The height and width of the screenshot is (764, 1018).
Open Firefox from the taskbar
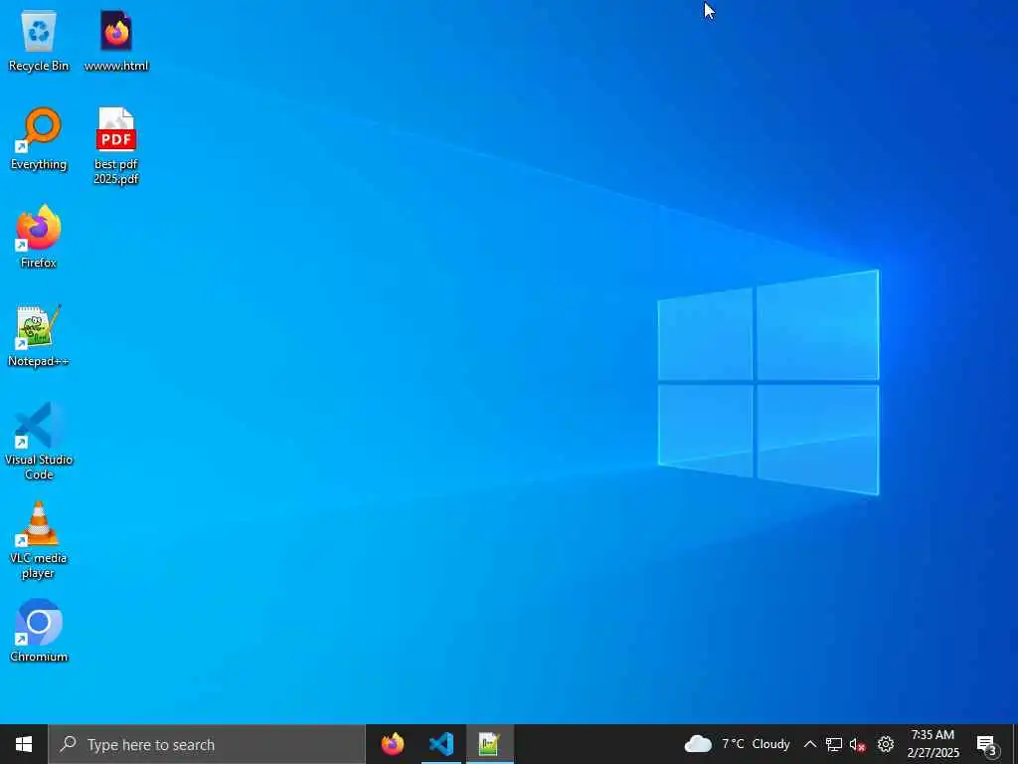coord(392,744)
